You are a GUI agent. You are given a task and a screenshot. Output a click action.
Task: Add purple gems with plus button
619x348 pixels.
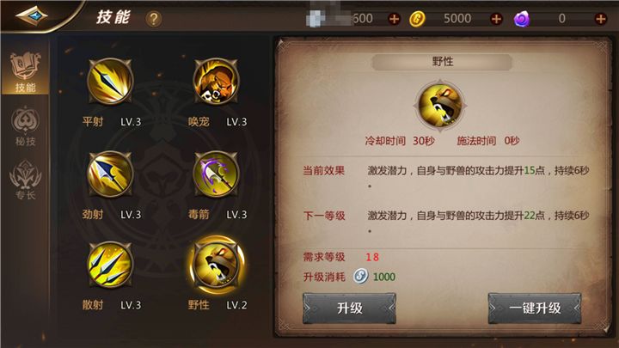coord(600,19)
